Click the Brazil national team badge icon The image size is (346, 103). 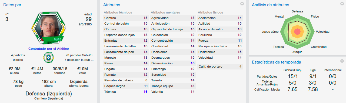pos(48,58)
